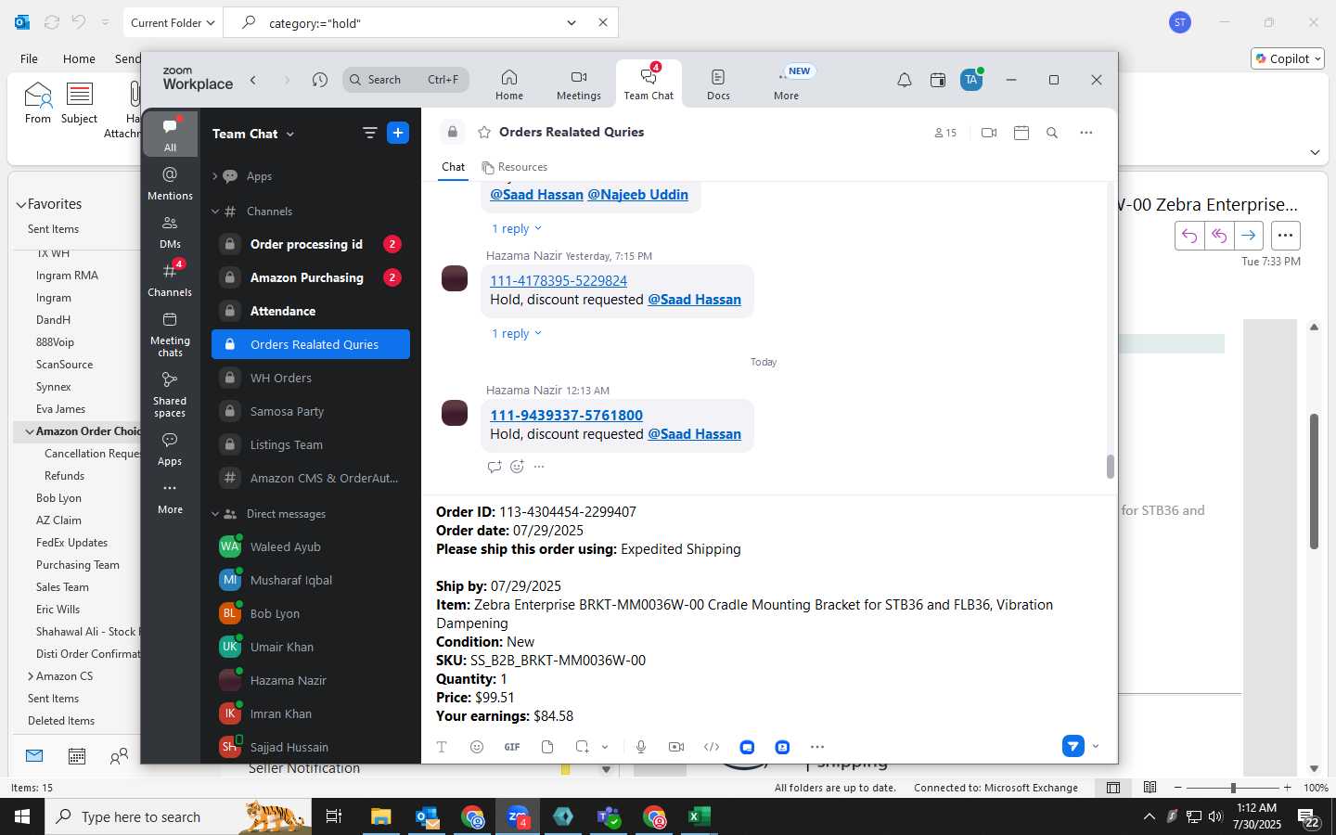Screen dimensions: 1336x835
Task: Open the Docs tab in Zoom
Action: click(x=718, y=83)
